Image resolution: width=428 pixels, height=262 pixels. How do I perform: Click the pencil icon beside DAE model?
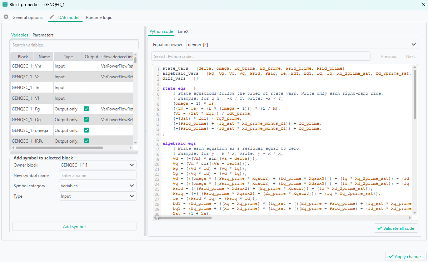click(51, 17)
